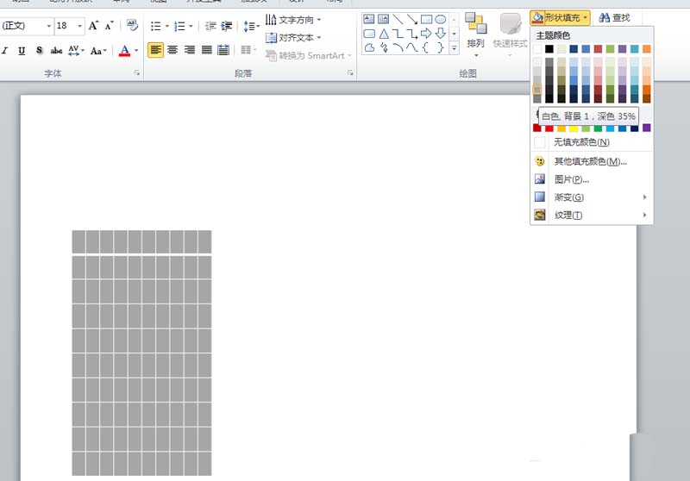Toggle underline formatting
Image resolution: width=690 pixels, height=481 pixels.
coord(22,51)
